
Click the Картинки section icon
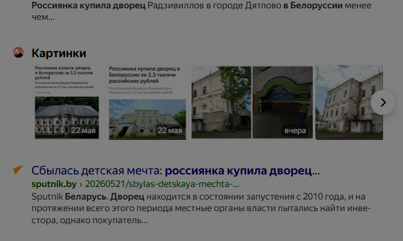click(x=18, y=52)
